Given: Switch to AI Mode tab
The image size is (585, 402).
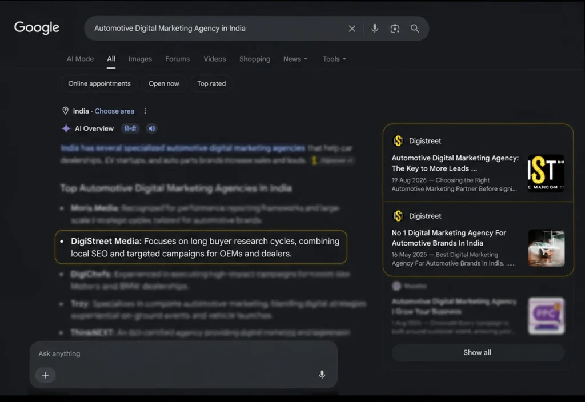Looking at the screenshot, I should 80,59.
